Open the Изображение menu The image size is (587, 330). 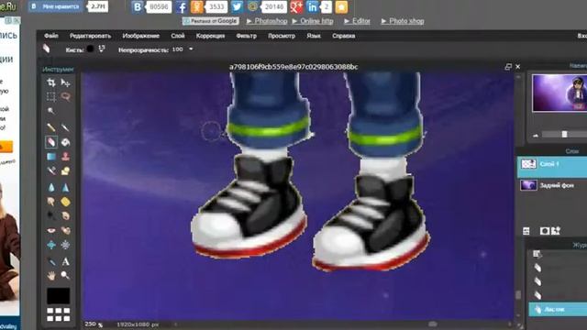coord(140,36)
